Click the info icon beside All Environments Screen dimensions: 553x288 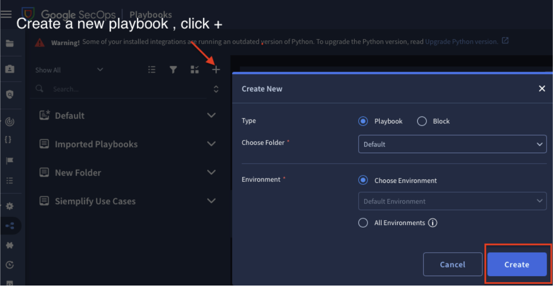[x=432, y=223]
